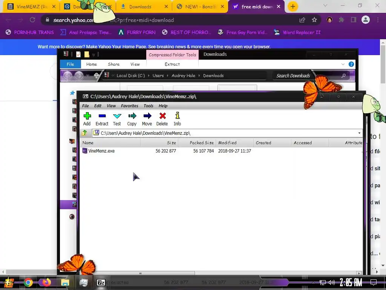Click Audrey Hale in Explorer breadcrumb
Screen dimensions: 386x290
click(184, 76)
